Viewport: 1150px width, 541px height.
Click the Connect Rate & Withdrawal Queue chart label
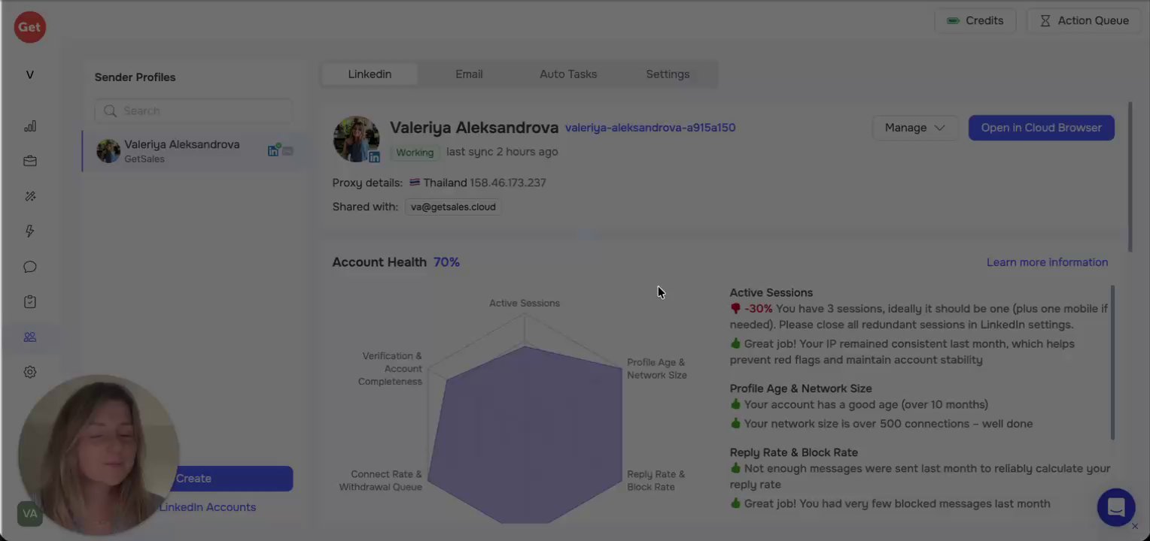[x=380, y=481]
